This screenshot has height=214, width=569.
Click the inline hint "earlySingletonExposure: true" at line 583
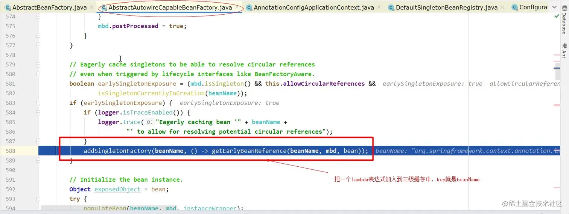(x=230, y=103)
